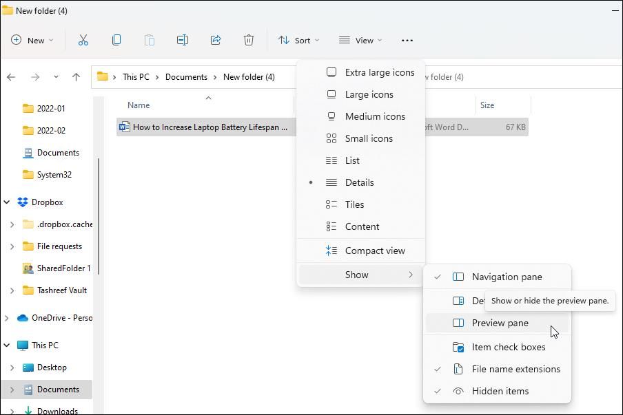
Task: Open the See more ellipsis menu
Action: pos(407,41)
